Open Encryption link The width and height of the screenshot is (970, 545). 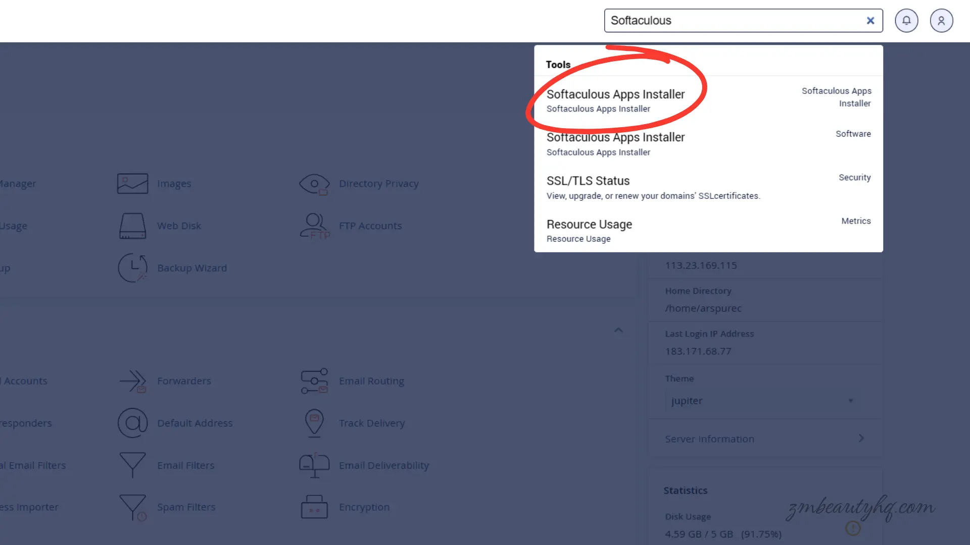point(364,507)
